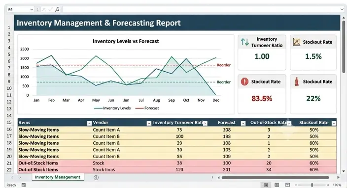Image resolution: width=347 pixels, height=188 pixels.
Task: Click the sheet tab bar options dots
Action: (212, 177)
